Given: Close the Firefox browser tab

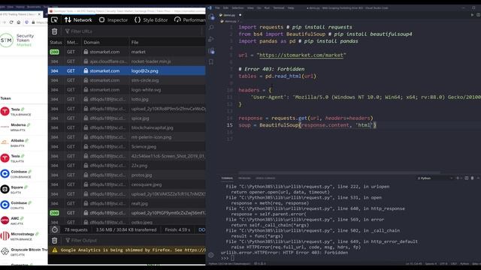Looking at the screenshot, I should click(39, 14).
